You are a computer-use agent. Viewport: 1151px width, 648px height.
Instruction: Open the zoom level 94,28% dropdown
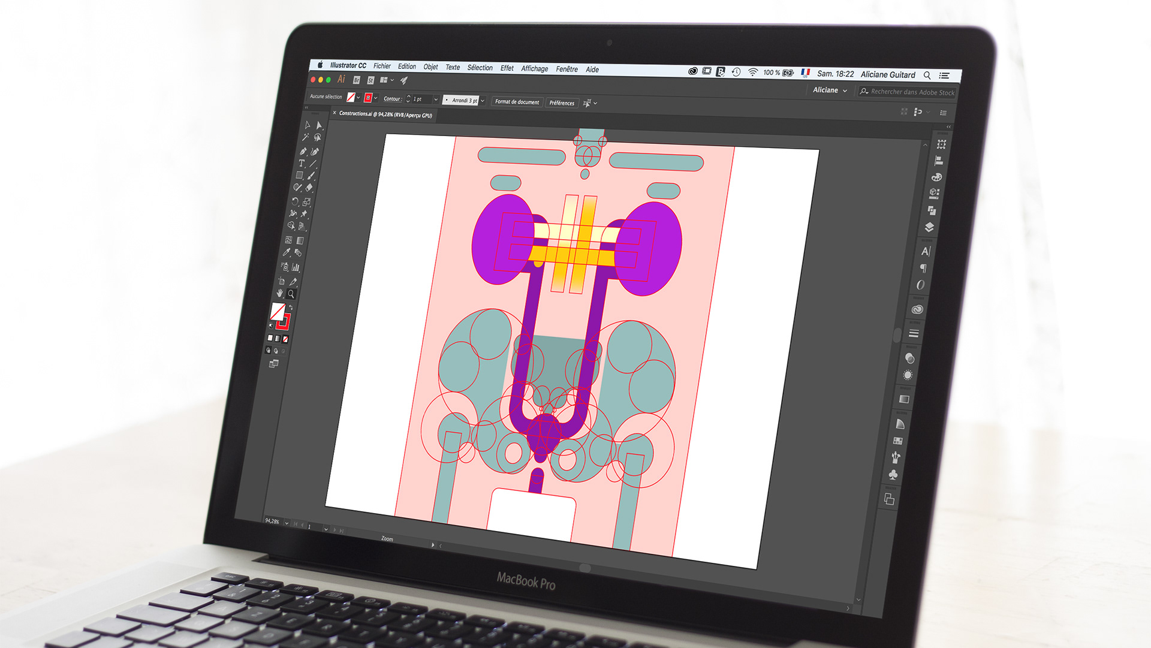287,523
